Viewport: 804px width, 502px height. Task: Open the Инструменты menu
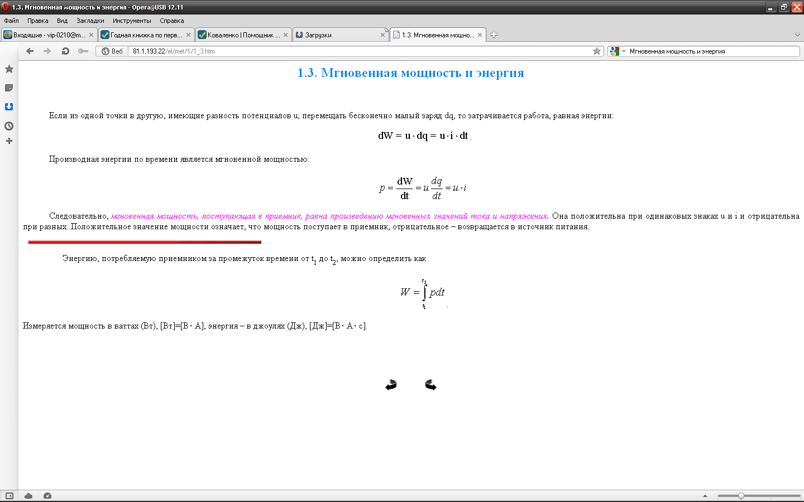pos(132,21)
